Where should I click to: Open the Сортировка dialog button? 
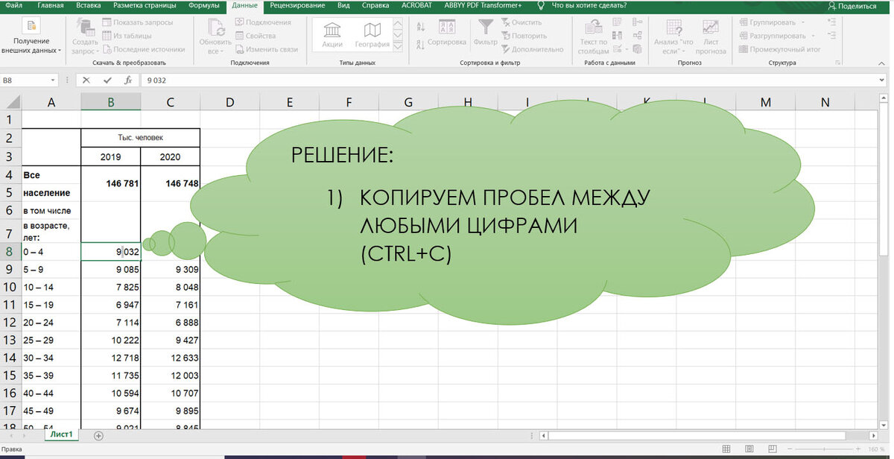(447, 34)
